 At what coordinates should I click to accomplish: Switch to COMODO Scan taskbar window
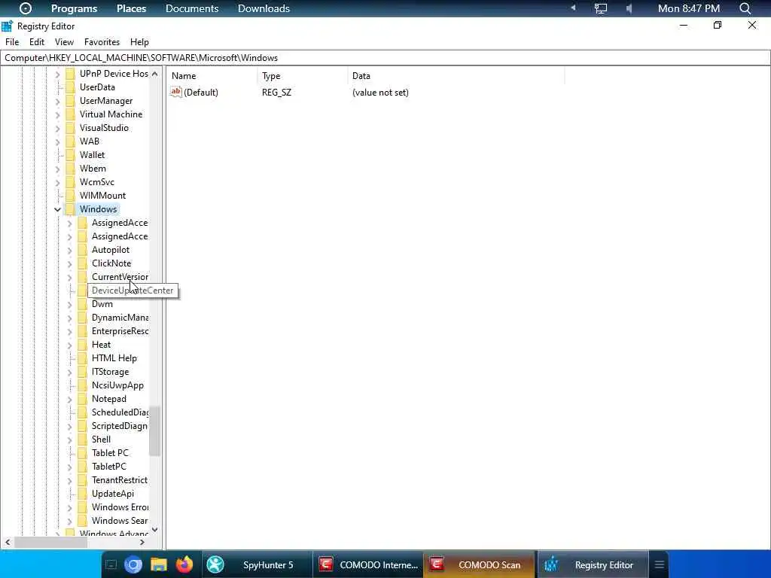pyautogui.click(x=479, y=565)
